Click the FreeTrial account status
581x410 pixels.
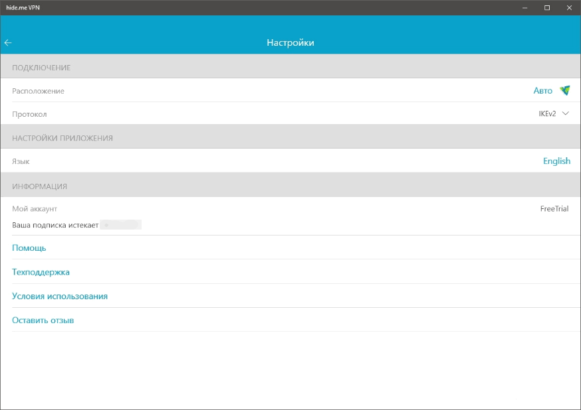pyautogui.click(x=554, y=209)
